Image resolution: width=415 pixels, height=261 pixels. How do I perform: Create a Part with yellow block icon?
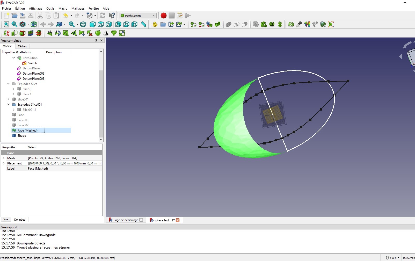[x=155, y=24]
